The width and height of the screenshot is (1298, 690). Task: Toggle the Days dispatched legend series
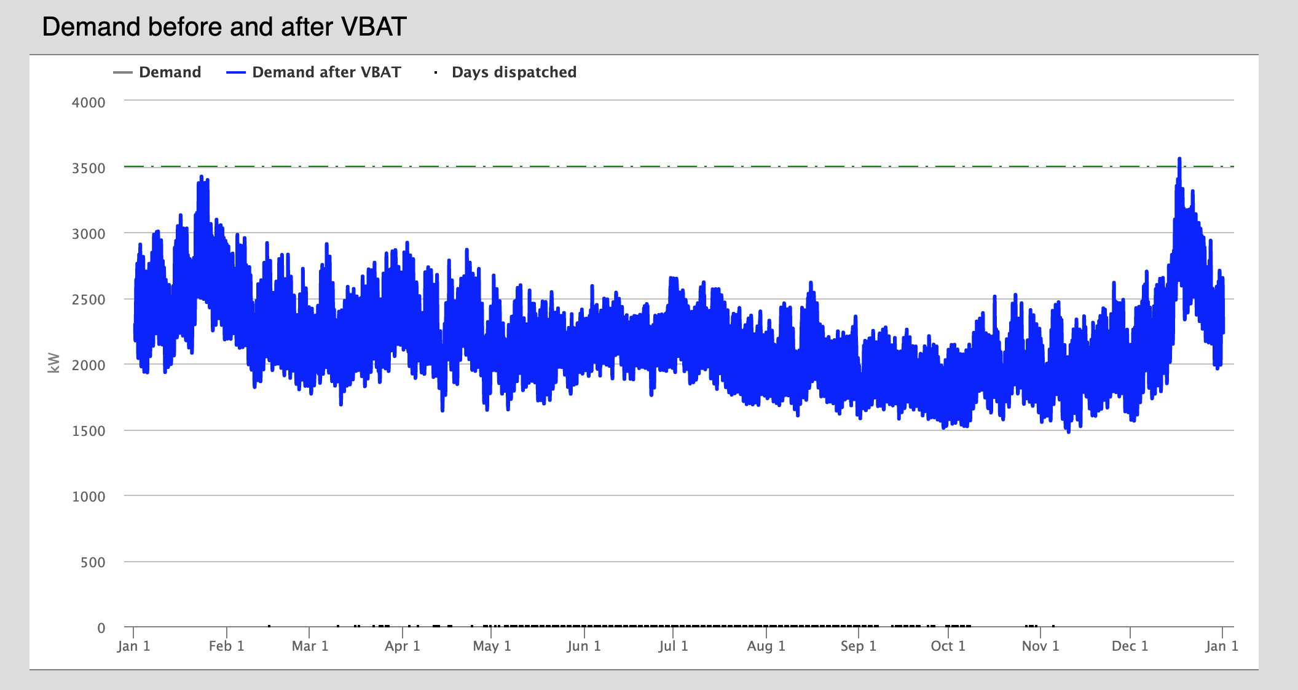(513, 72)
